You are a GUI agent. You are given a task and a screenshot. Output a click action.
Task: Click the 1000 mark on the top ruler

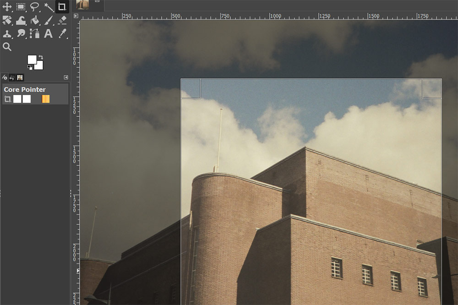[275, 16]
